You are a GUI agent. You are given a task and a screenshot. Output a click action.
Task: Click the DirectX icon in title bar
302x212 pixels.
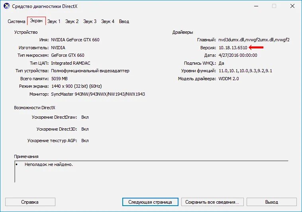[x=6, y=6]
